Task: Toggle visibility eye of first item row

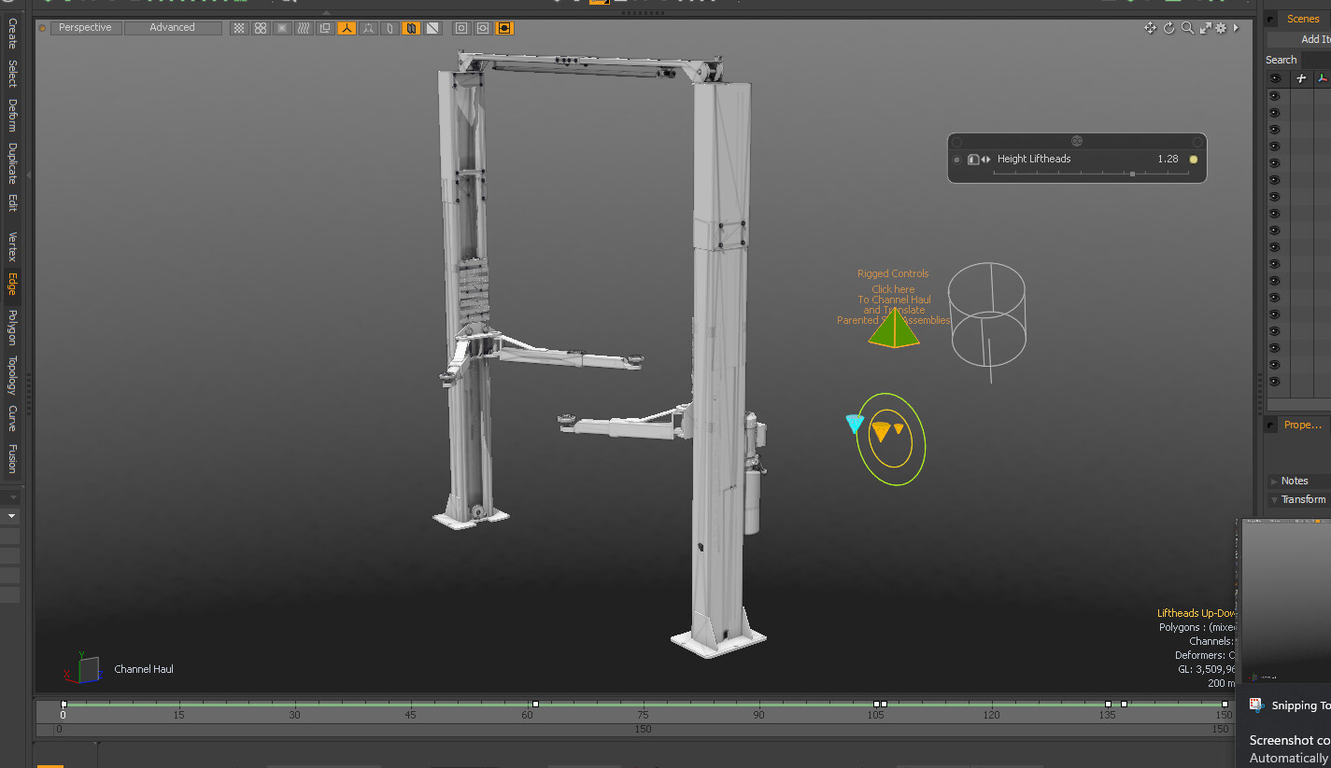Action: [1274, 96]
